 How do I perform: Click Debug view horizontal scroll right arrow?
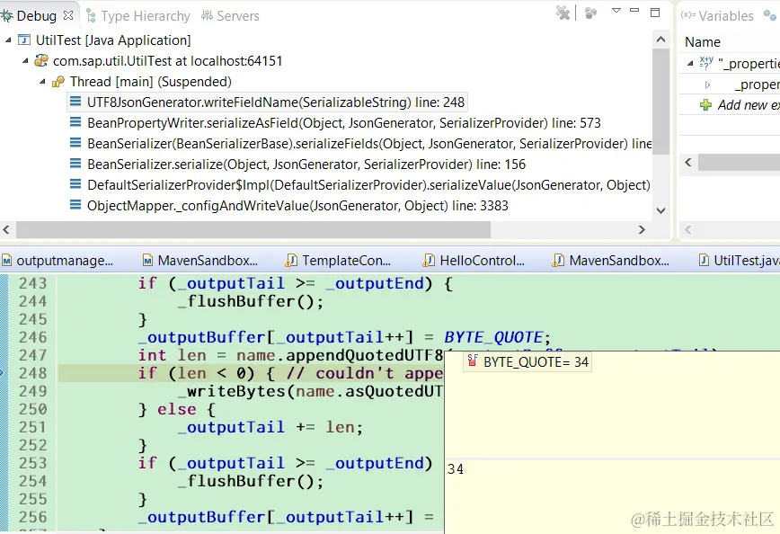[642, 229]
